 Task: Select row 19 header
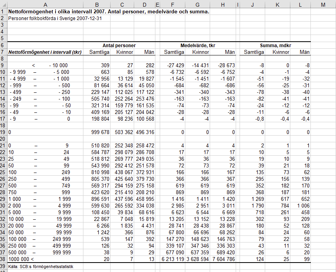point(3,132)
